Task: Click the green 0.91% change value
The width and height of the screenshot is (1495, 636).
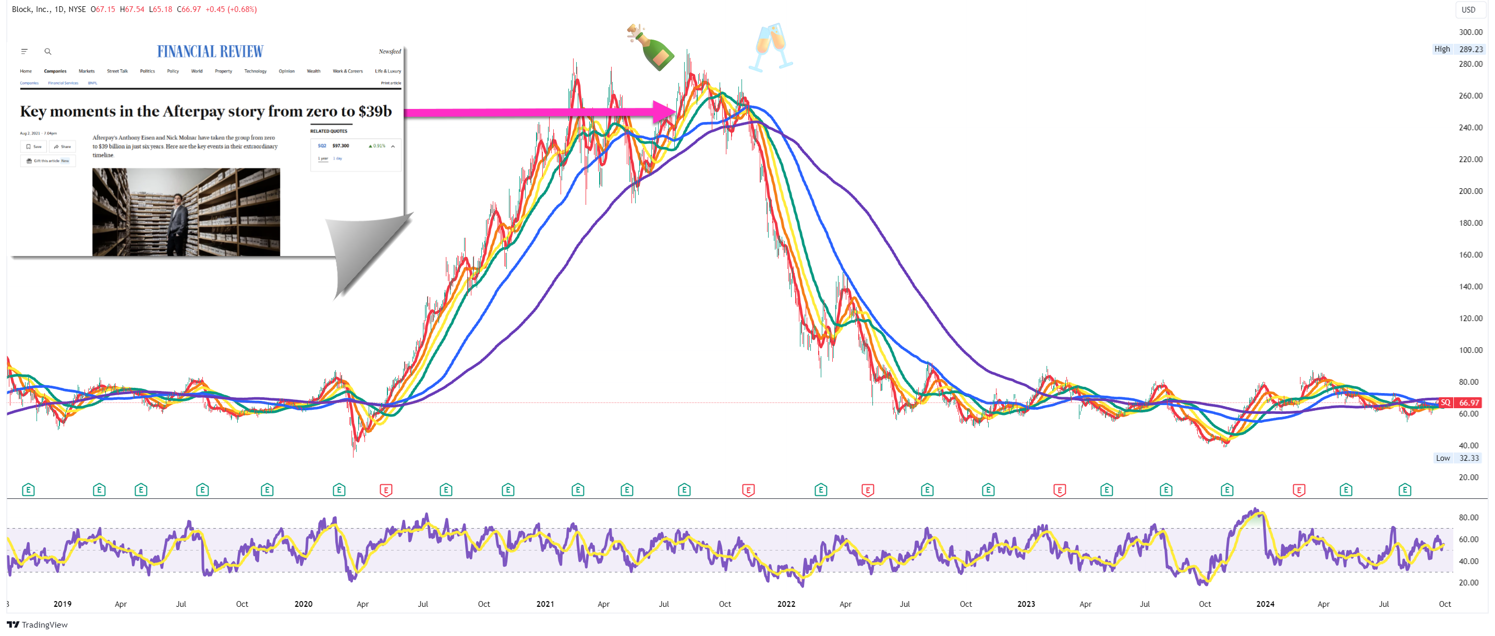Action: pos(376,146)
